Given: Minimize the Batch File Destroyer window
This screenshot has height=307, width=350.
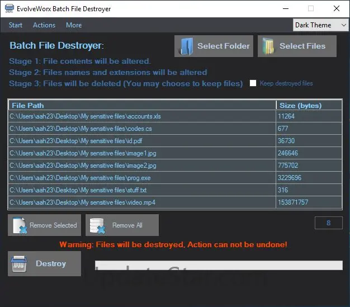Looking at the screenshot, I should tap(286, 9).
